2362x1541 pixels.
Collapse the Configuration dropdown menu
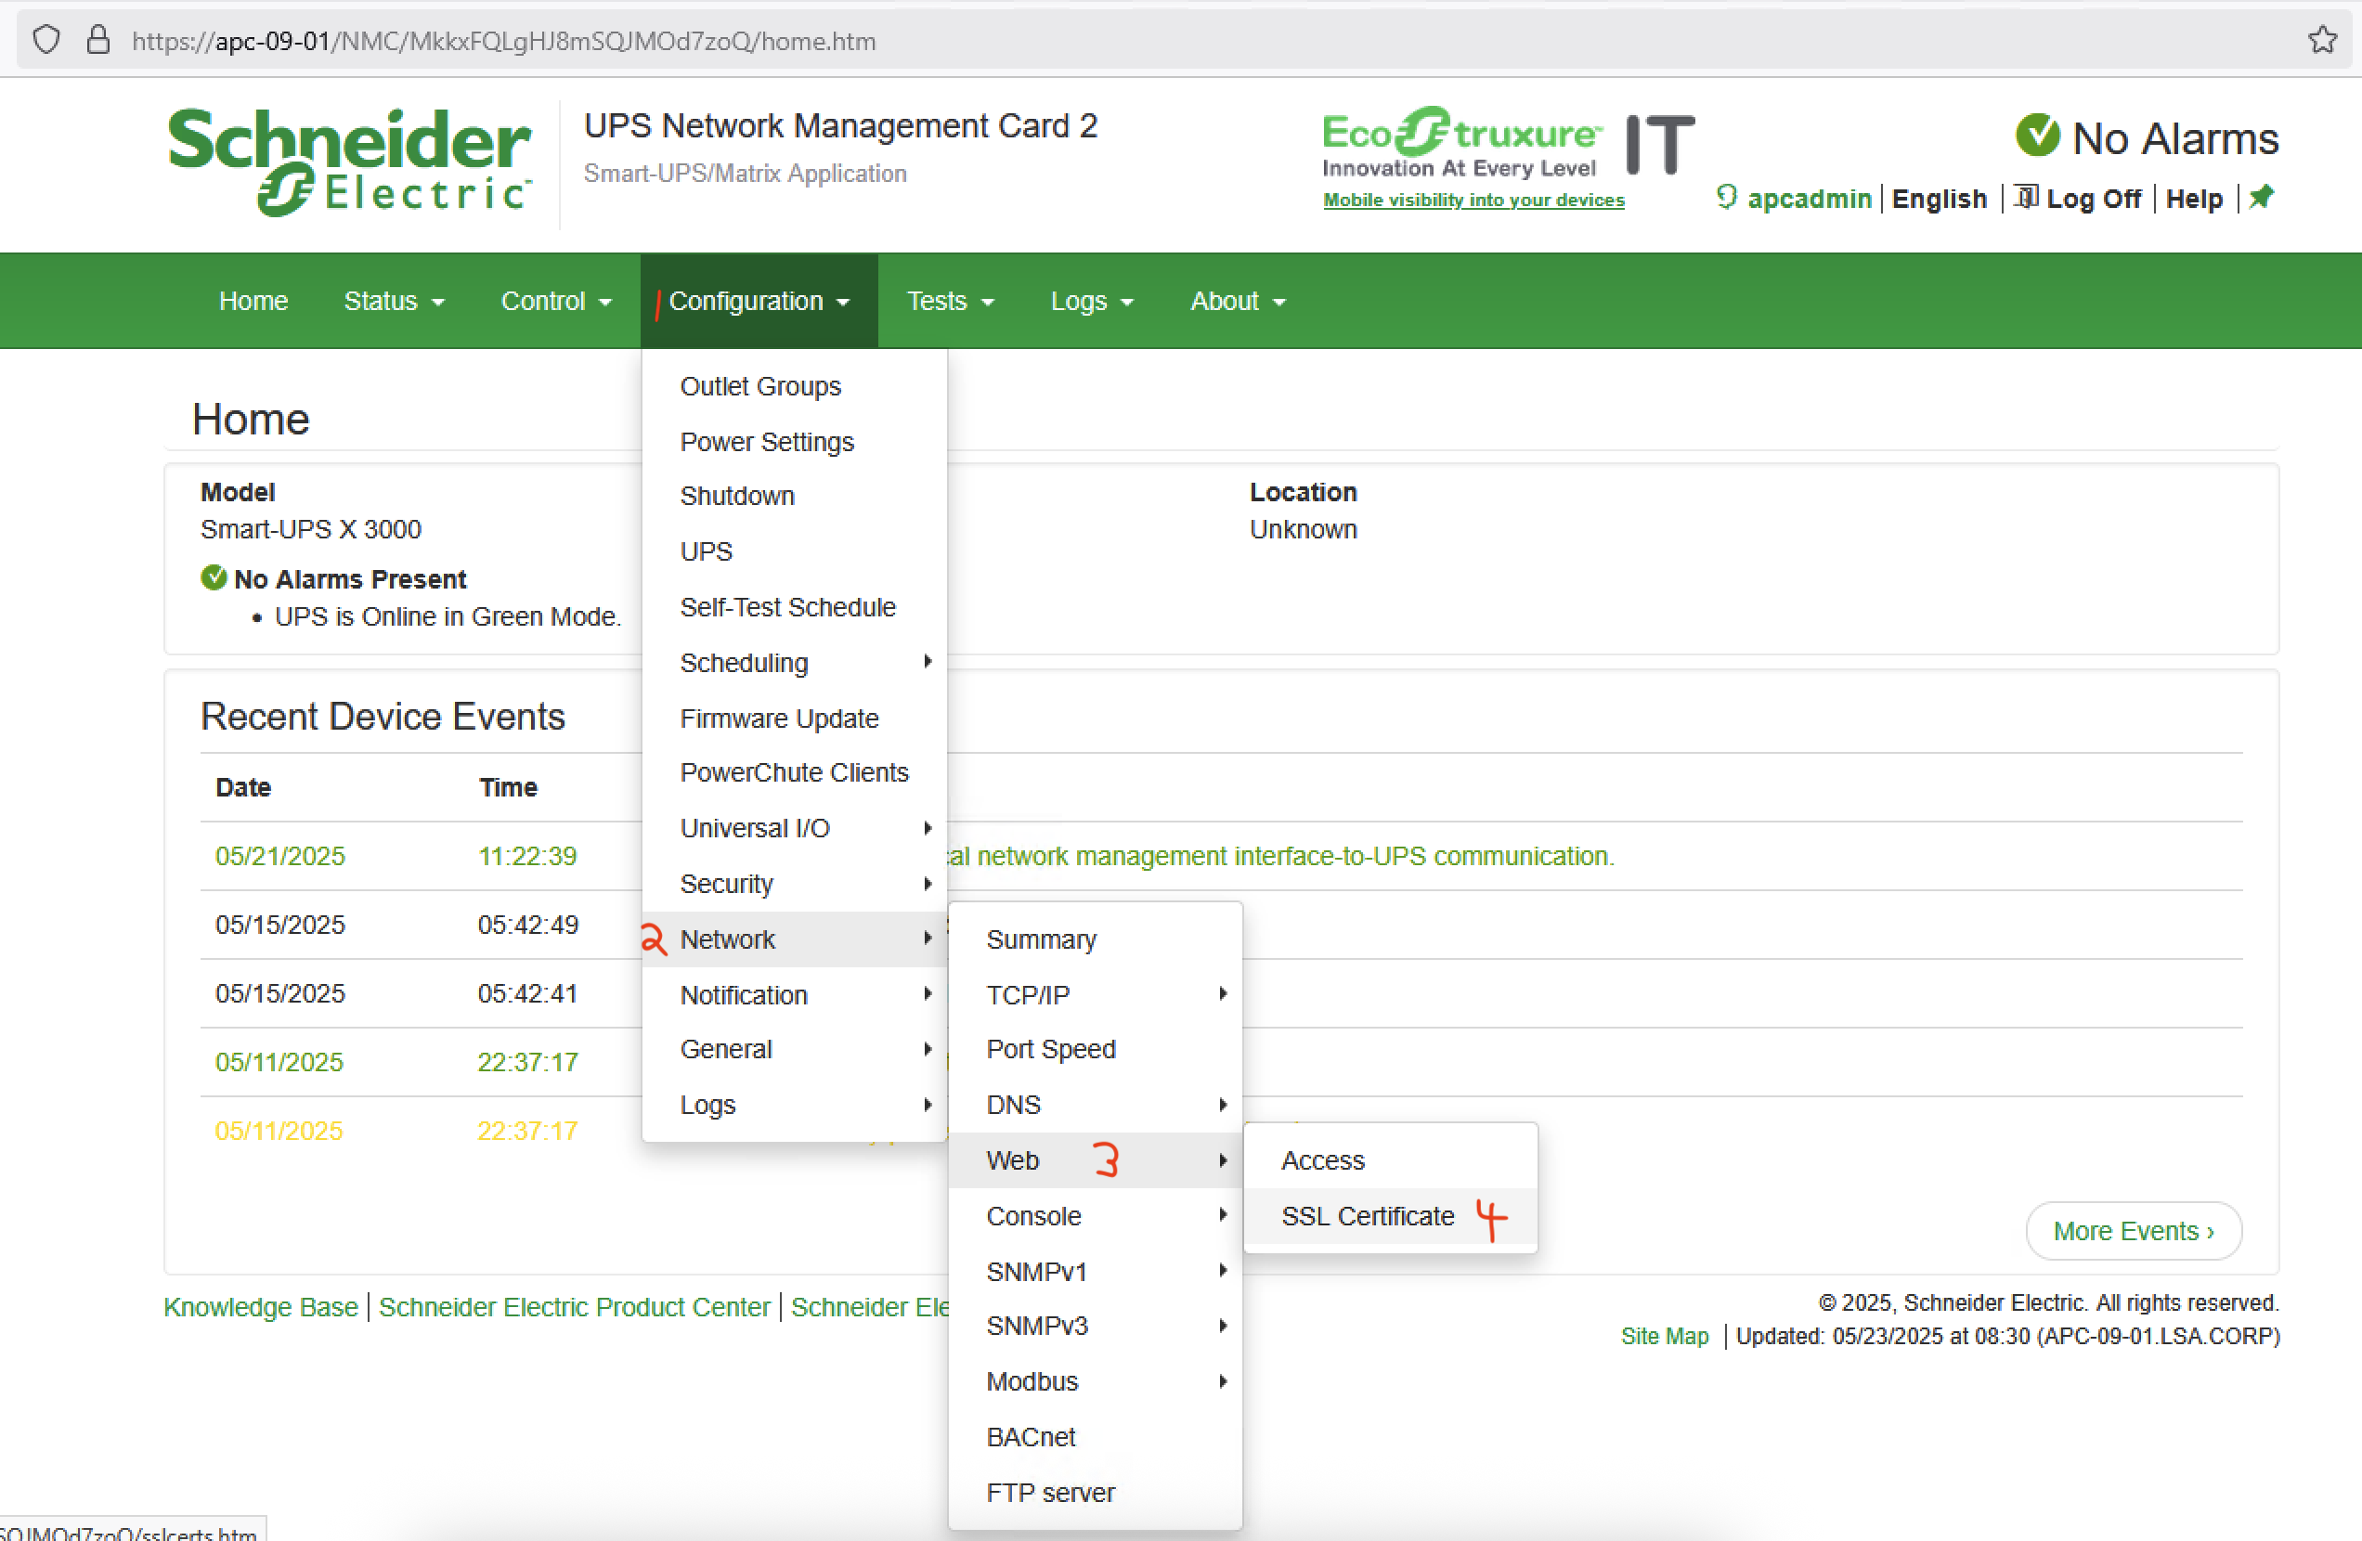coord(759,301)
